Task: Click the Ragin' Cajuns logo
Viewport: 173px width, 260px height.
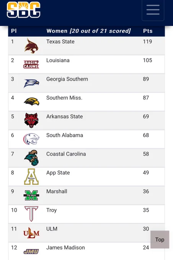Action: [31, 64]
